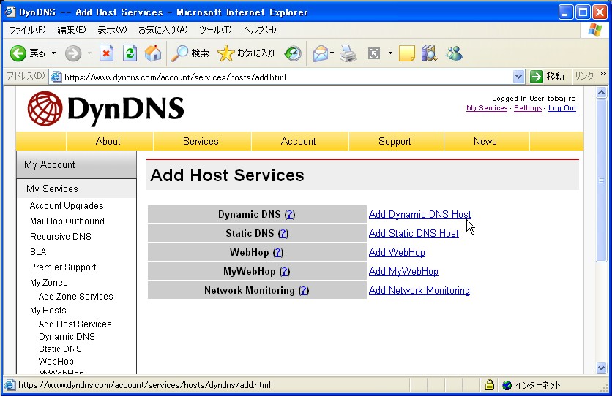
Task: Click the status bar lock icon
Action: (x=489, y=385)
